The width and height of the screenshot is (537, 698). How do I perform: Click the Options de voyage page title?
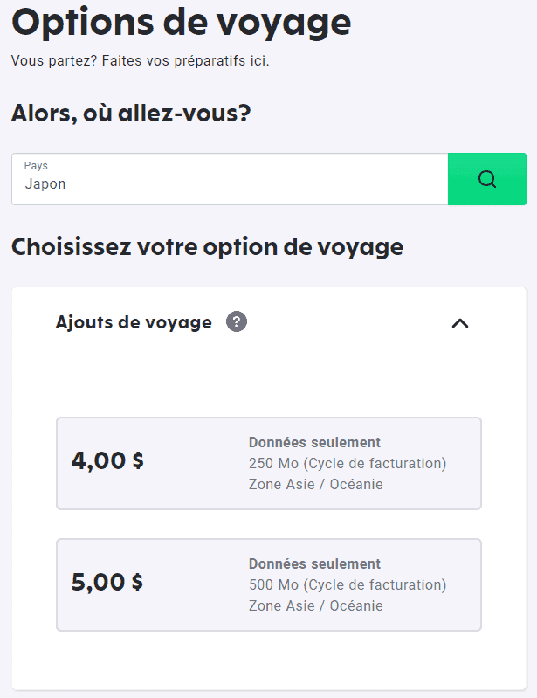(x=181, y=23)
